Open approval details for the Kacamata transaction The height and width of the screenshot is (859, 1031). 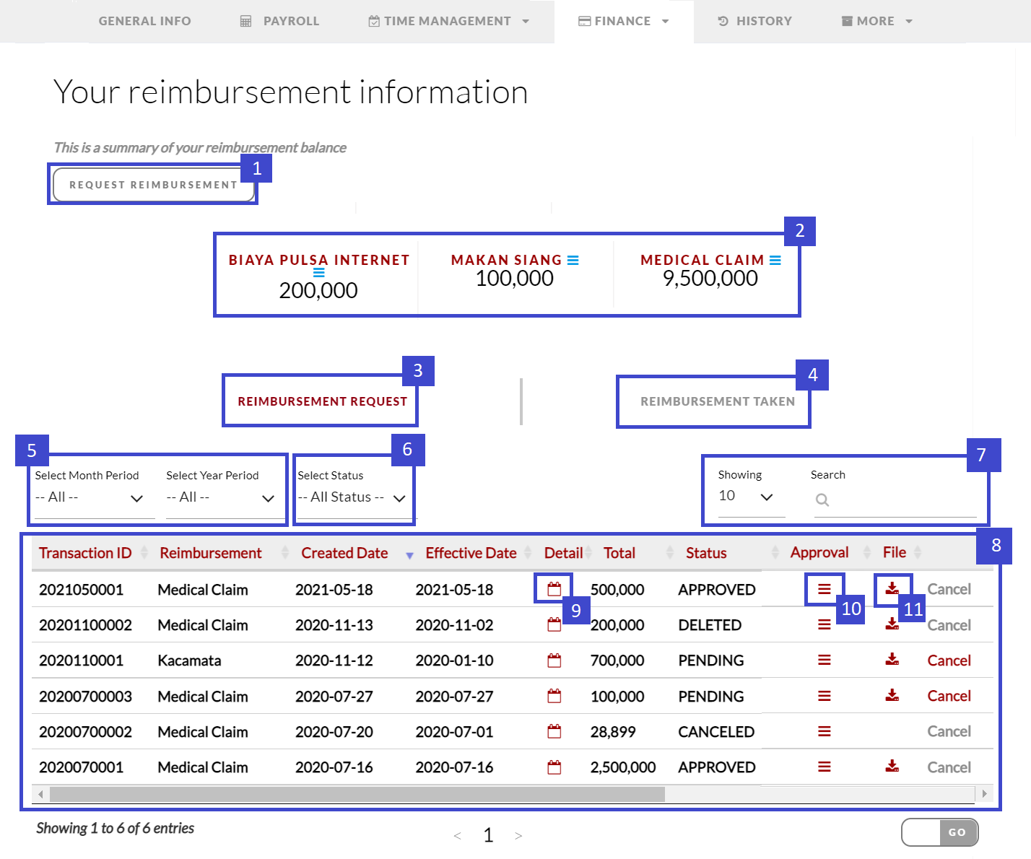[825, 660]
